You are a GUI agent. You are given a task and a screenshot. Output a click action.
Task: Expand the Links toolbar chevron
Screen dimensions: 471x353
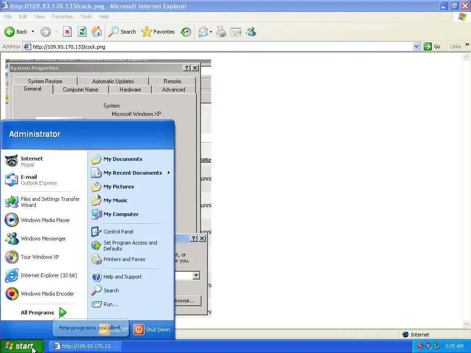467,45
